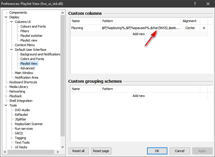This screenshot has height=157, width=215.
Task: Click Add new under Custom columns
Action: (139, 34)
